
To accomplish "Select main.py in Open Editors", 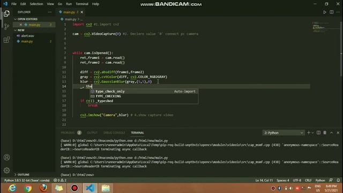I will (x=34, y=25).
